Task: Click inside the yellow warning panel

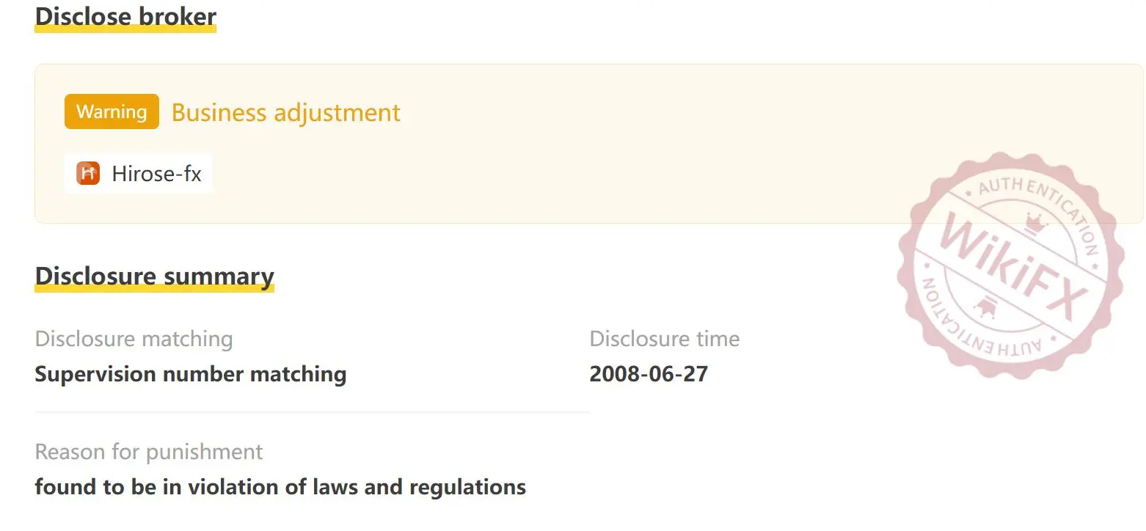Action: [x=588, y=144]
